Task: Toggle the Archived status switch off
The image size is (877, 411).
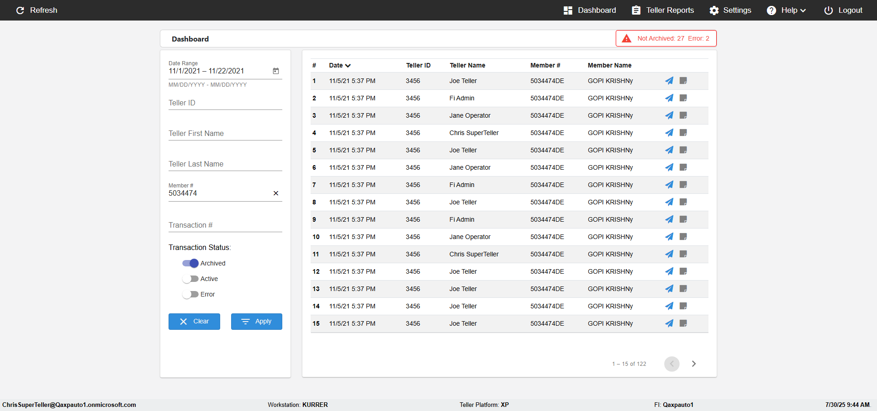Action: coord(190,263)
